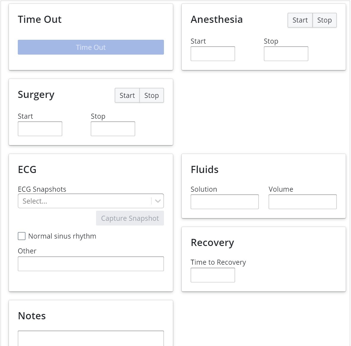Click the Normal sinus rhythm label

click(62, 236)
